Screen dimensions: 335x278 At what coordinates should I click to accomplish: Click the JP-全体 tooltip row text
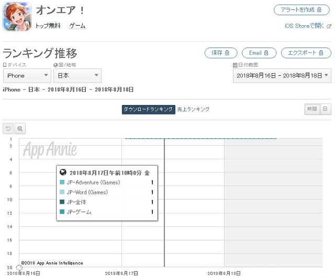[x=76, y=202]
